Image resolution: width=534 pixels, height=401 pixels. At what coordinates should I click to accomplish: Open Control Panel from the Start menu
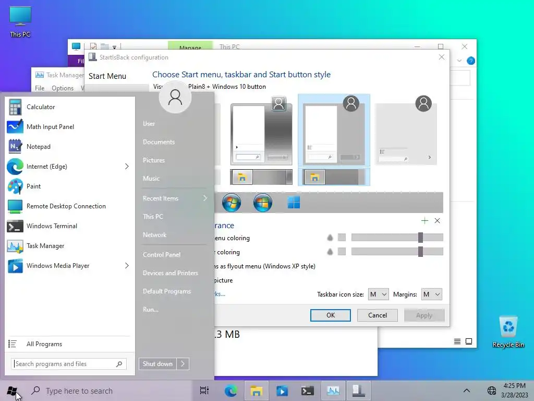coord(162,255)
